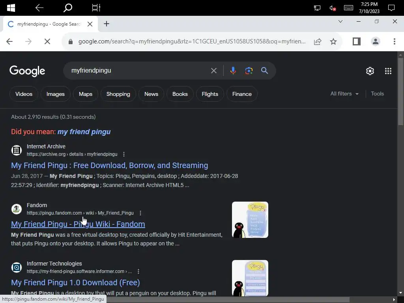Open the clock and date display
Image resolution: width=404 pixels, height=303 pixels.
point(369,8)
